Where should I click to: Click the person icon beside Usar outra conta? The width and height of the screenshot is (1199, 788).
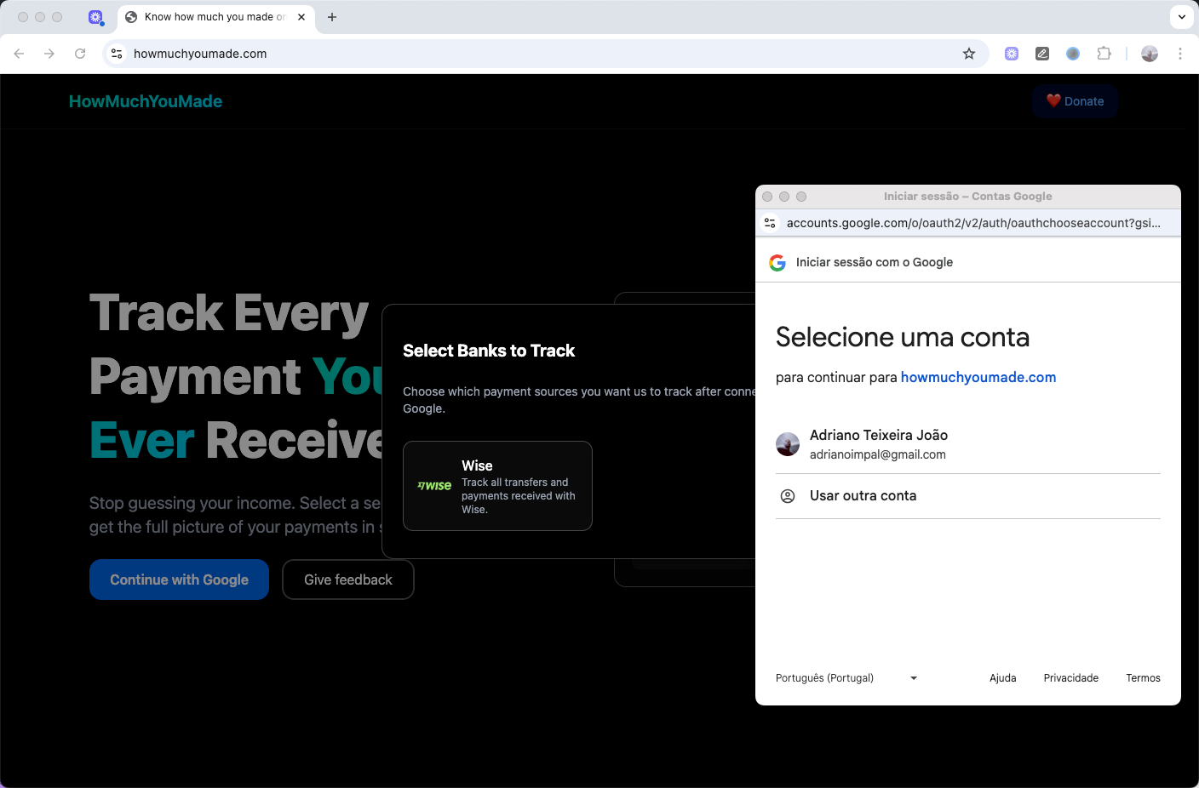788,496
